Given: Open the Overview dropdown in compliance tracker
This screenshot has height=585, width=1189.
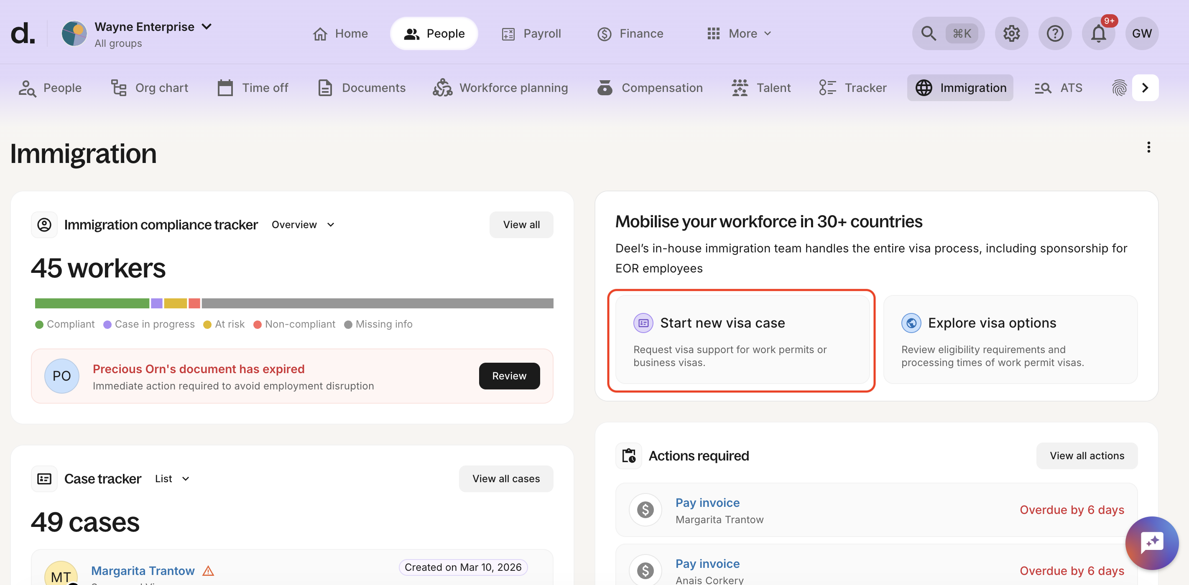Looking at the screenshot, I should 303,225.
